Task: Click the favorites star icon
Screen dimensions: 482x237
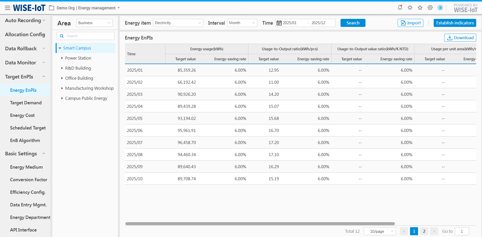Action: point(420,8)
